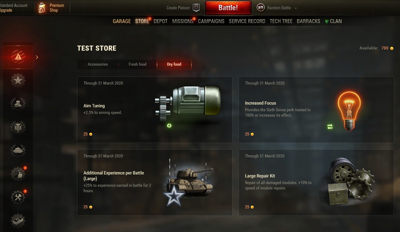This screenshot has height=232, width=400.
Task: Select the red warning triangle sidebar icon
Action: click(18, 57)
